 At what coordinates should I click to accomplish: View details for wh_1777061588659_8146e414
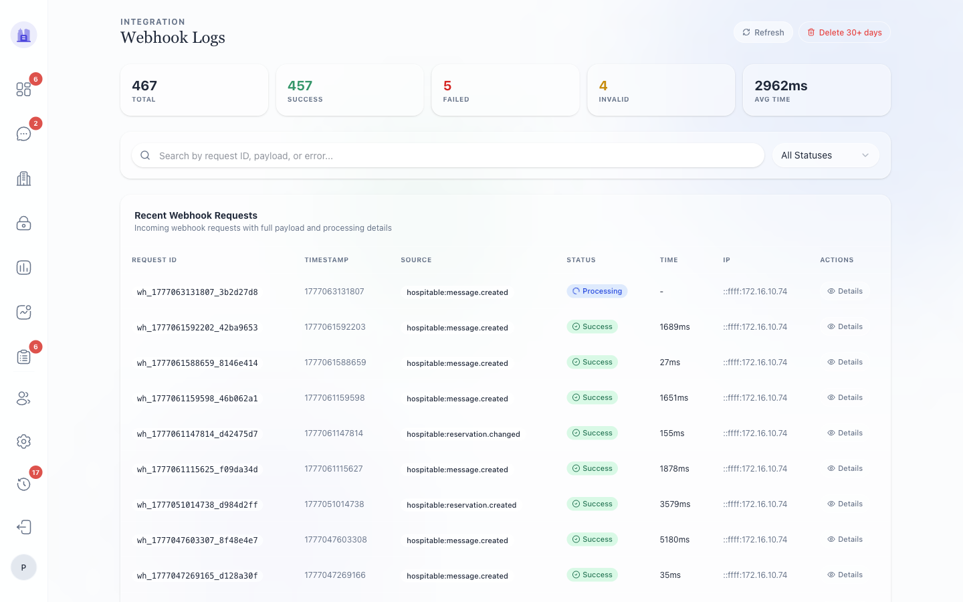tap(845, 362)
